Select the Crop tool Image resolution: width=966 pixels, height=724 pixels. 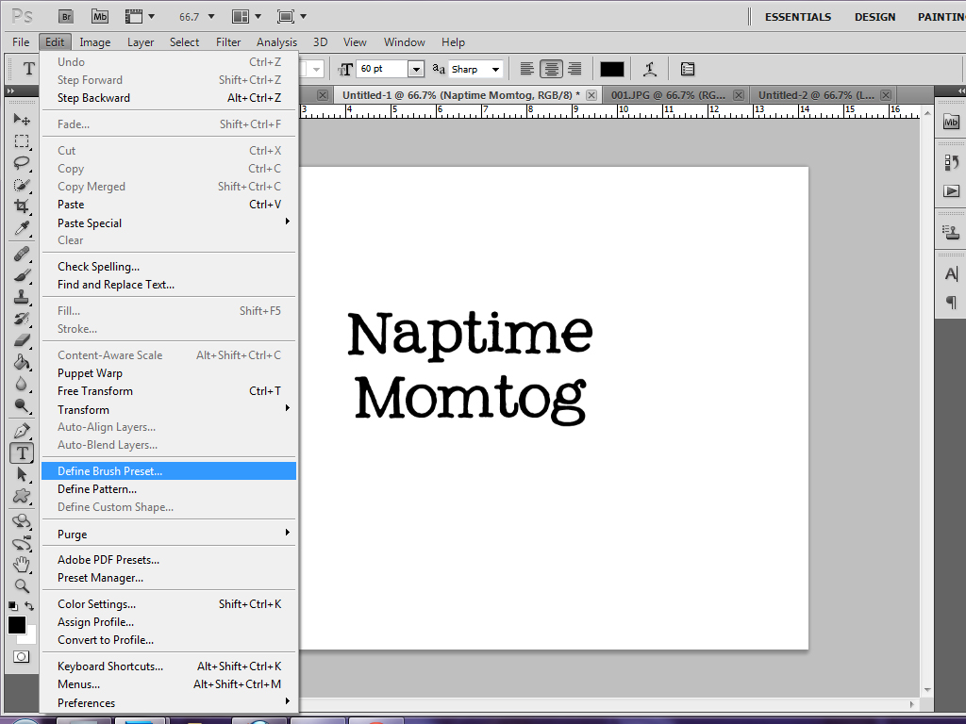[x=22, y=206]
